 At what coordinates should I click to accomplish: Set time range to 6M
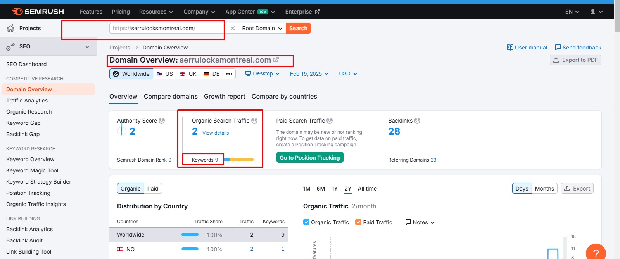tap(321, 189)
